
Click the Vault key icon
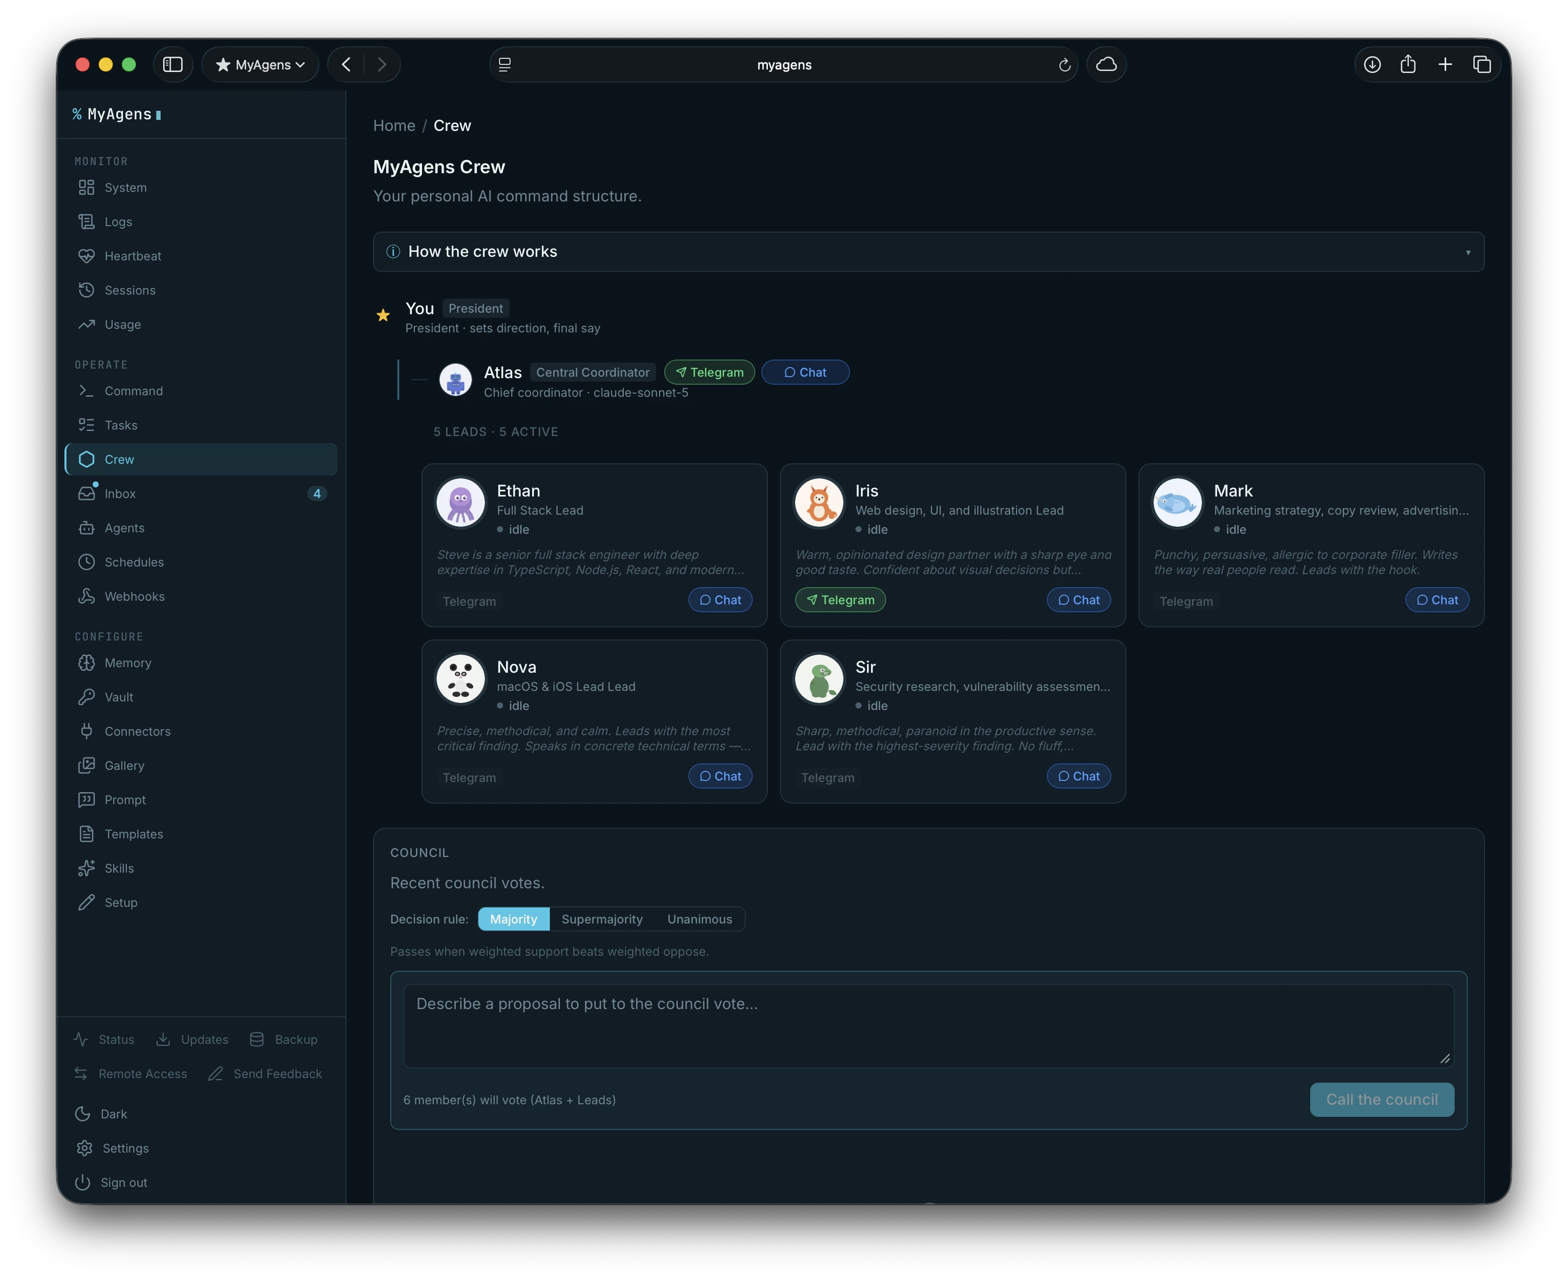(x=86, y=697)
